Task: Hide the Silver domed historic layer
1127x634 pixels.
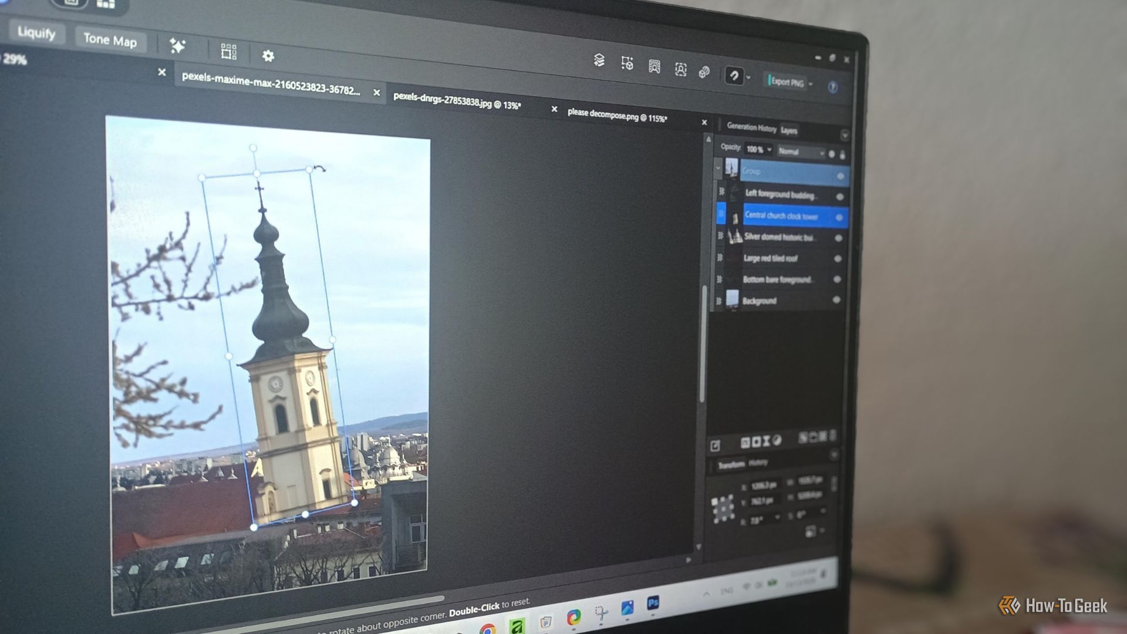Action: click(x=838, y=238)
